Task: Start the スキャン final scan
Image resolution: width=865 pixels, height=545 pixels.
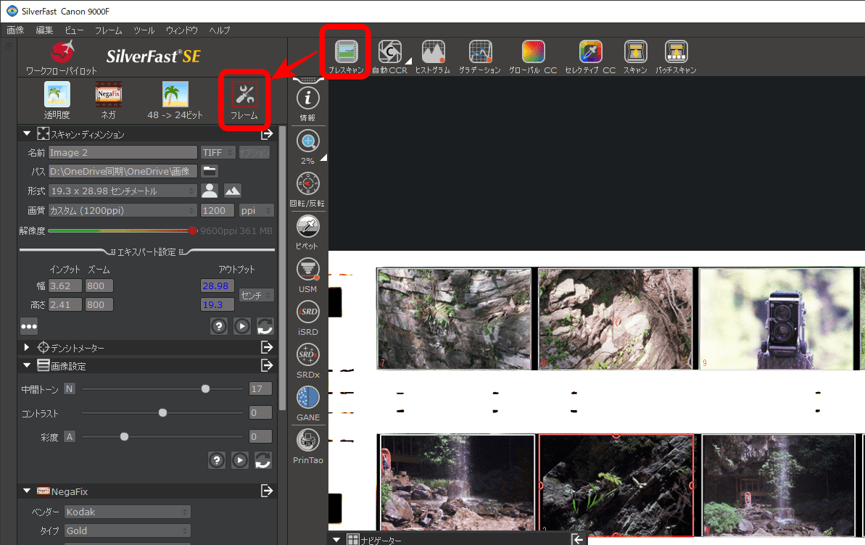Action: pyautogui.click(x=635, y=52)
